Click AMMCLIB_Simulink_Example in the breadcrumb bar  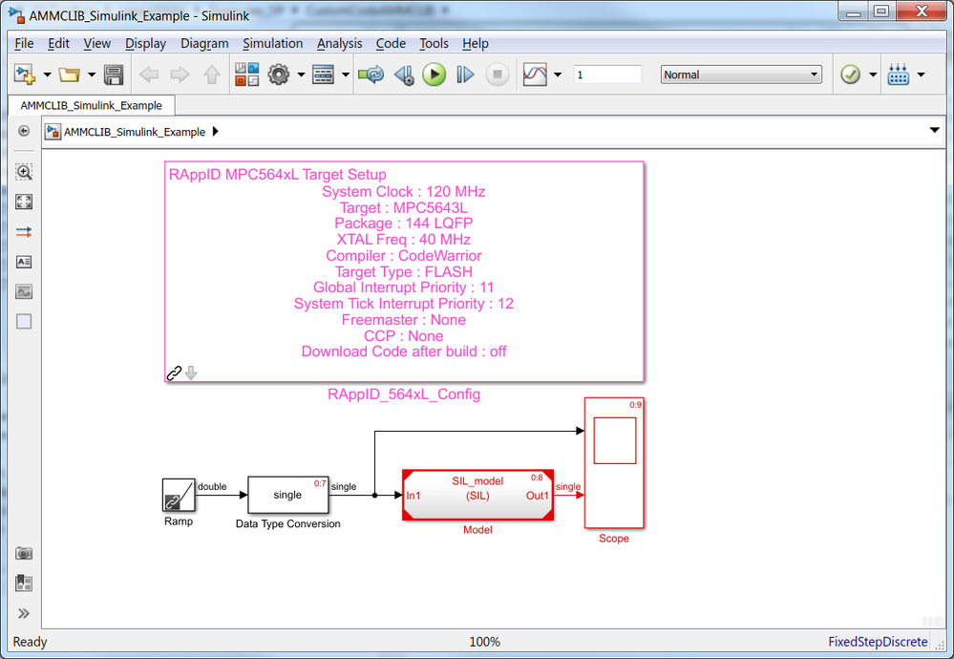click(135, 132)
